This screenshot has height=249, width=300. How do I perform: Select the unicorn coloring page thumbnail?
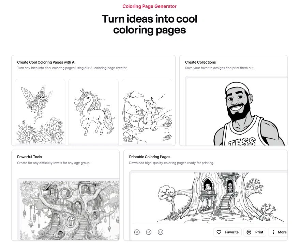pyautogui.click(x=93, y=112)
